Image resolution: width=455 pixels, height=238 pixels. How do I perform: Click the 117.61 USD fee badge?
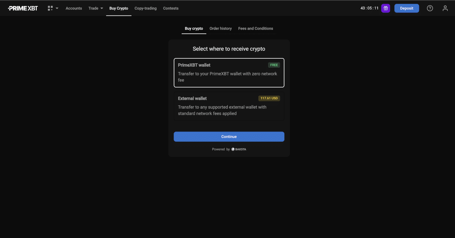click(x=269, y=99)
